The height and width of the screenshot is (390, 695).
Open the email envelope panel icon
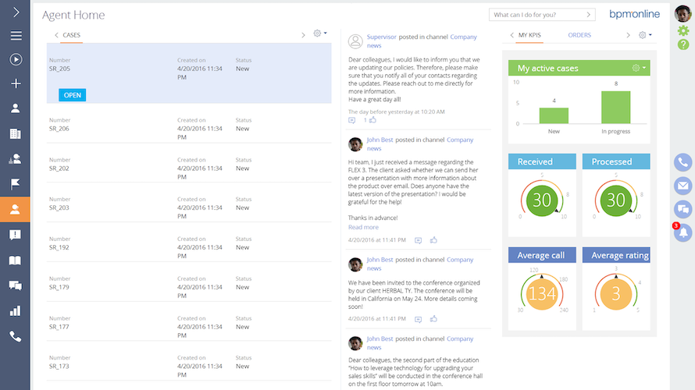[683, 186]
